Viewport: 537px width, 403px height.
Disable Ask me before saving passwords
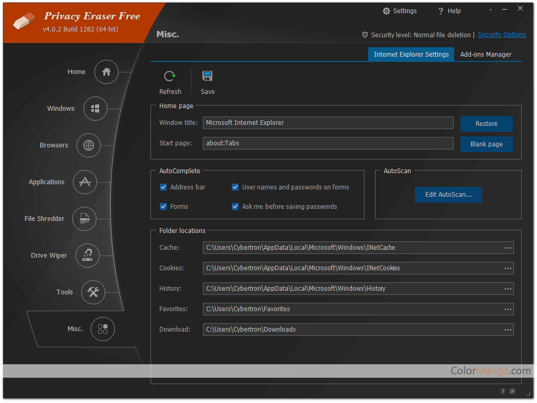[x=235, y=207]
